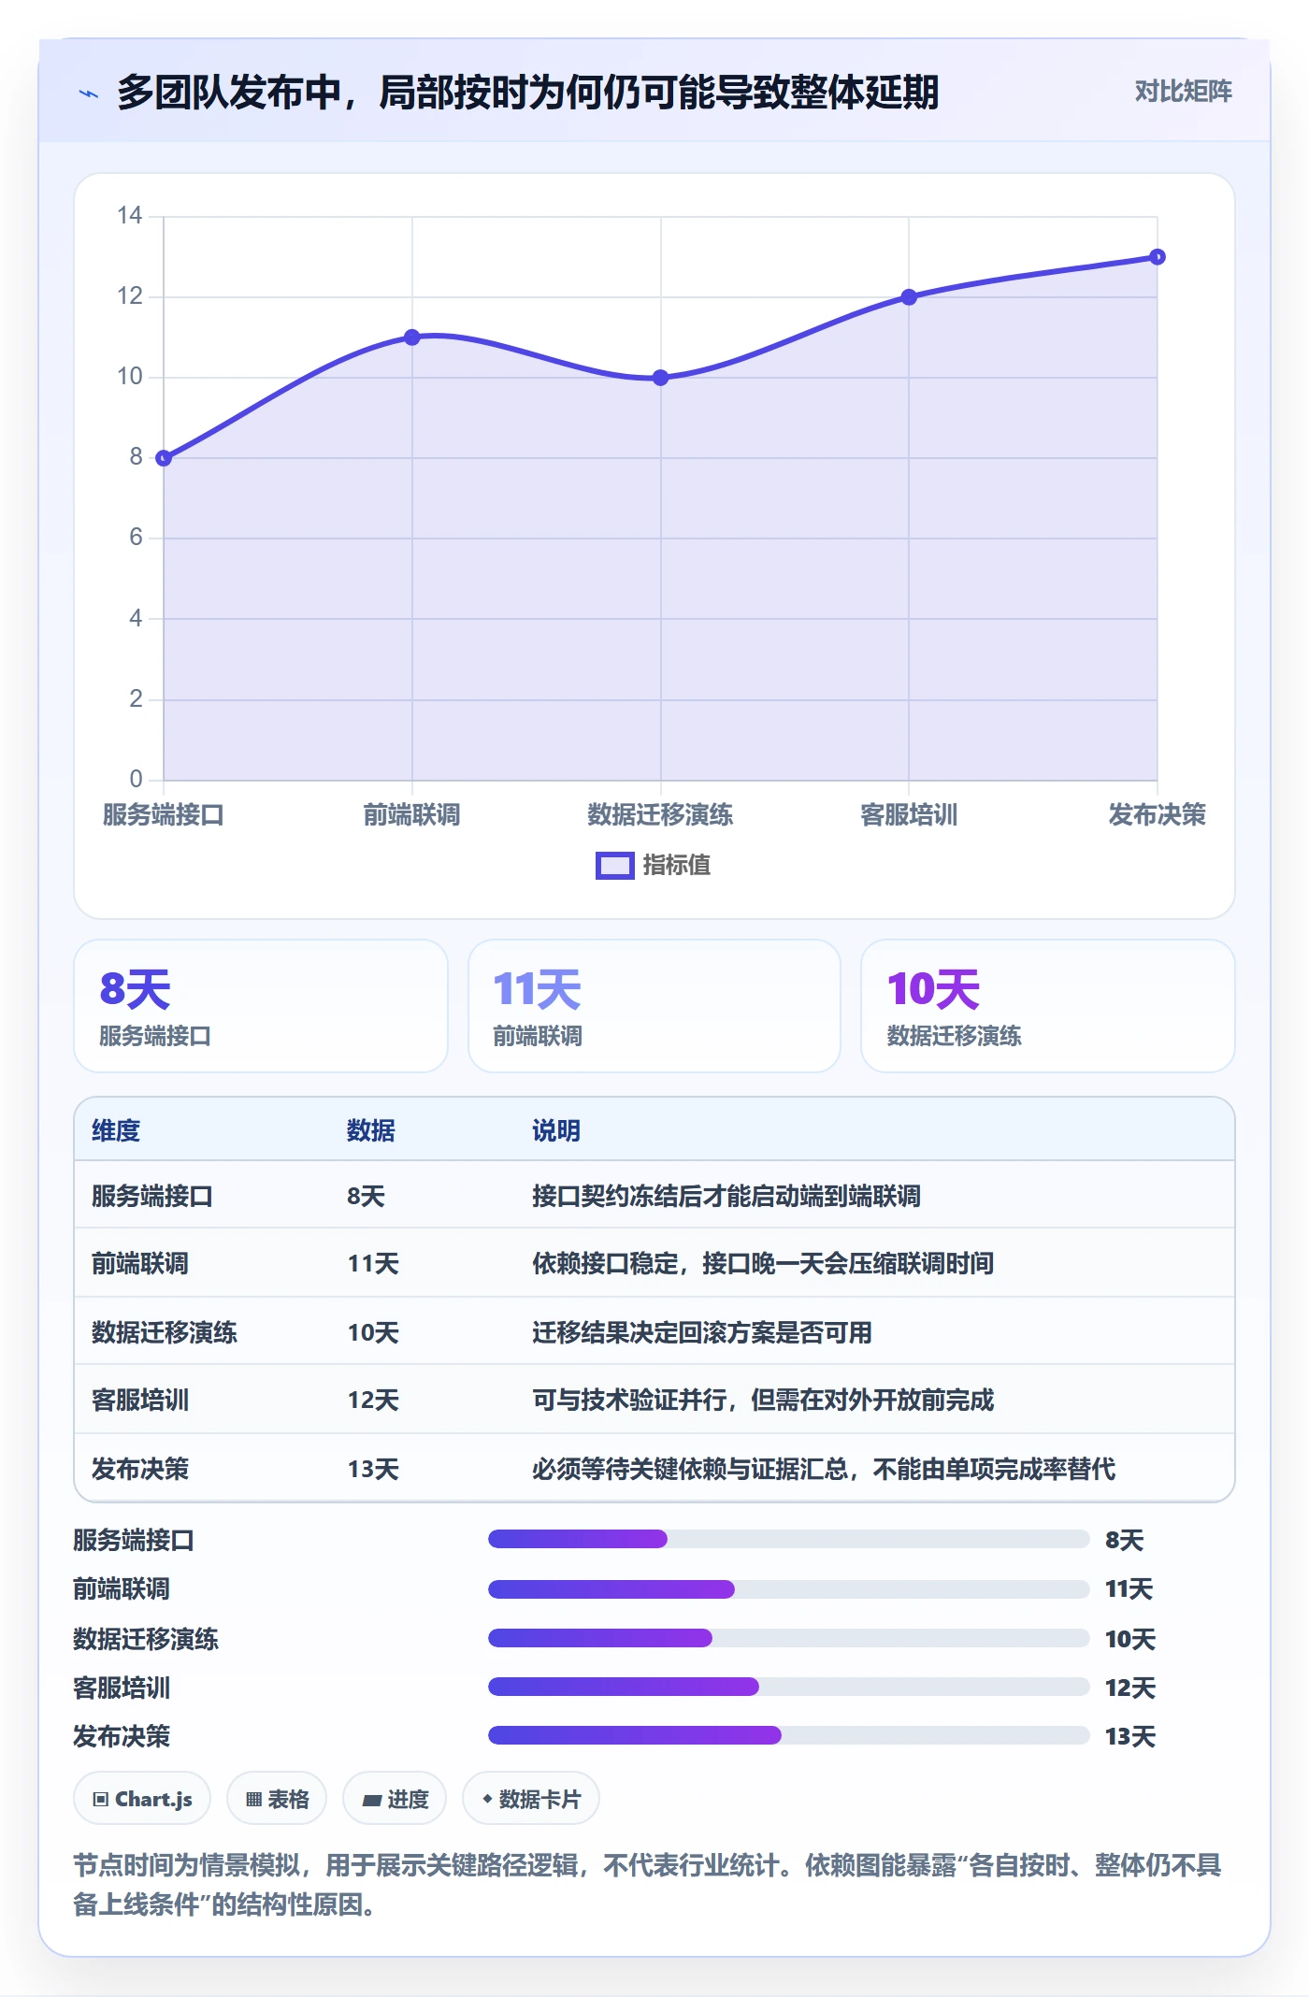Image resolution: width=1309 pixels, height=1997 pixels.
Task: Click the 迁移结果决定回滚方案是否可用 description cell
Action: (x=702, y=1332)
